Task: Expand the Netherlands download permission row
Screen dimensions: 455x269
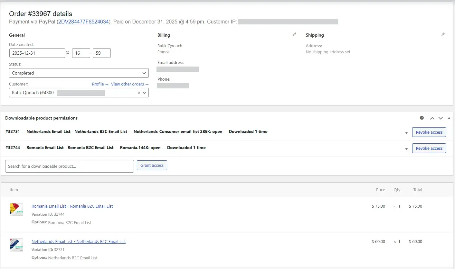Action: coord(406,133)
